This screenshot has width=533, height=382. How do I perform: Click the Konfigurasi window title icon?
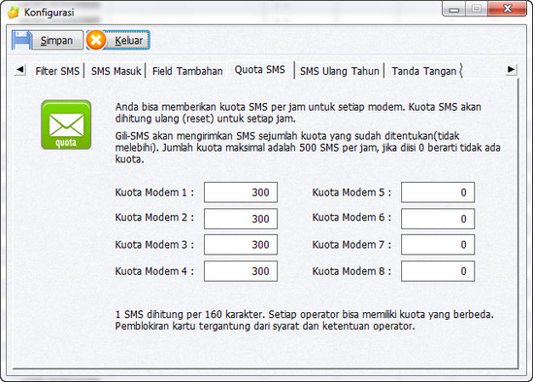(x=14, y=13)
